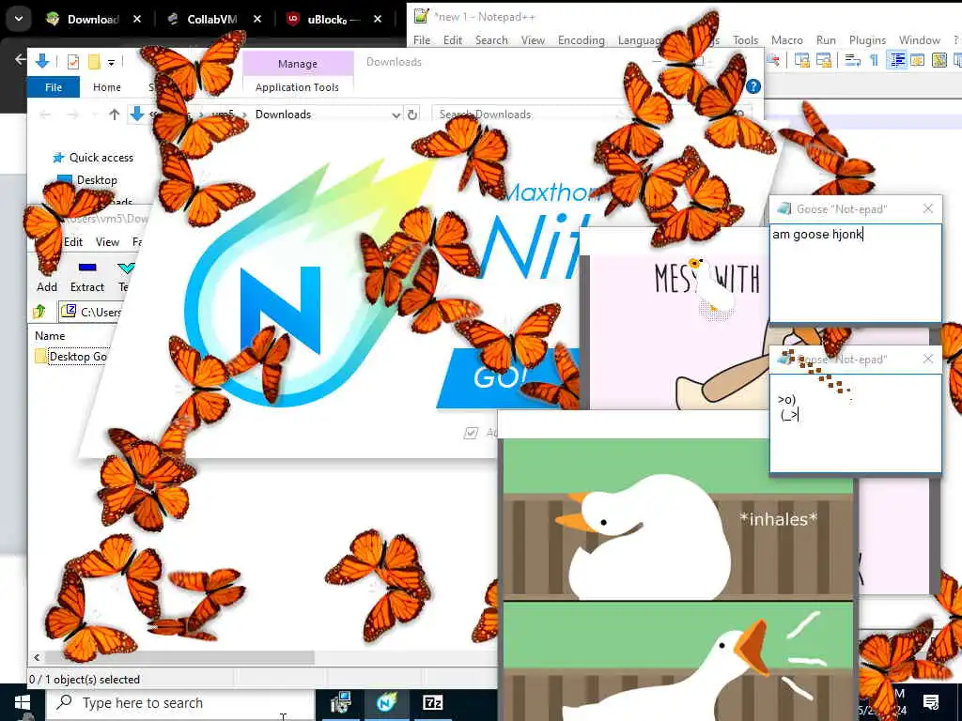This screenshot has width=962, height=721.
Task: Click the New Folder quick access icon in Explorer
Action: point(94,62)
